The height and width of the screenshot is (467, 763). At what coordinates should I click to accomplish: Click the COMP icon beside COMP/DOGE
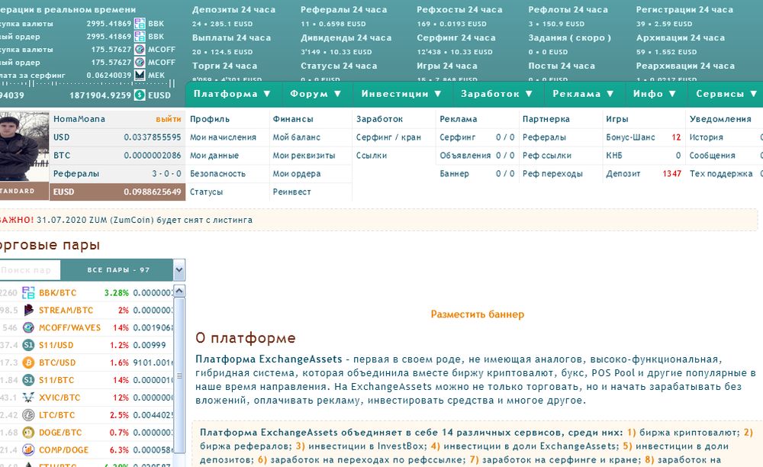click(29, 450)
